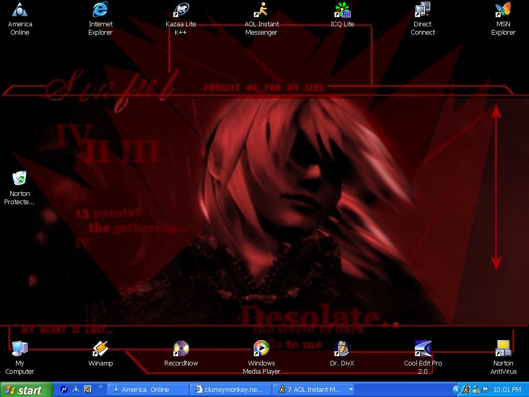The height and width of the screenshot is (397, 529).
Task: Select the ICQ Lite desktop icon
Action: [x=342, y=10]
